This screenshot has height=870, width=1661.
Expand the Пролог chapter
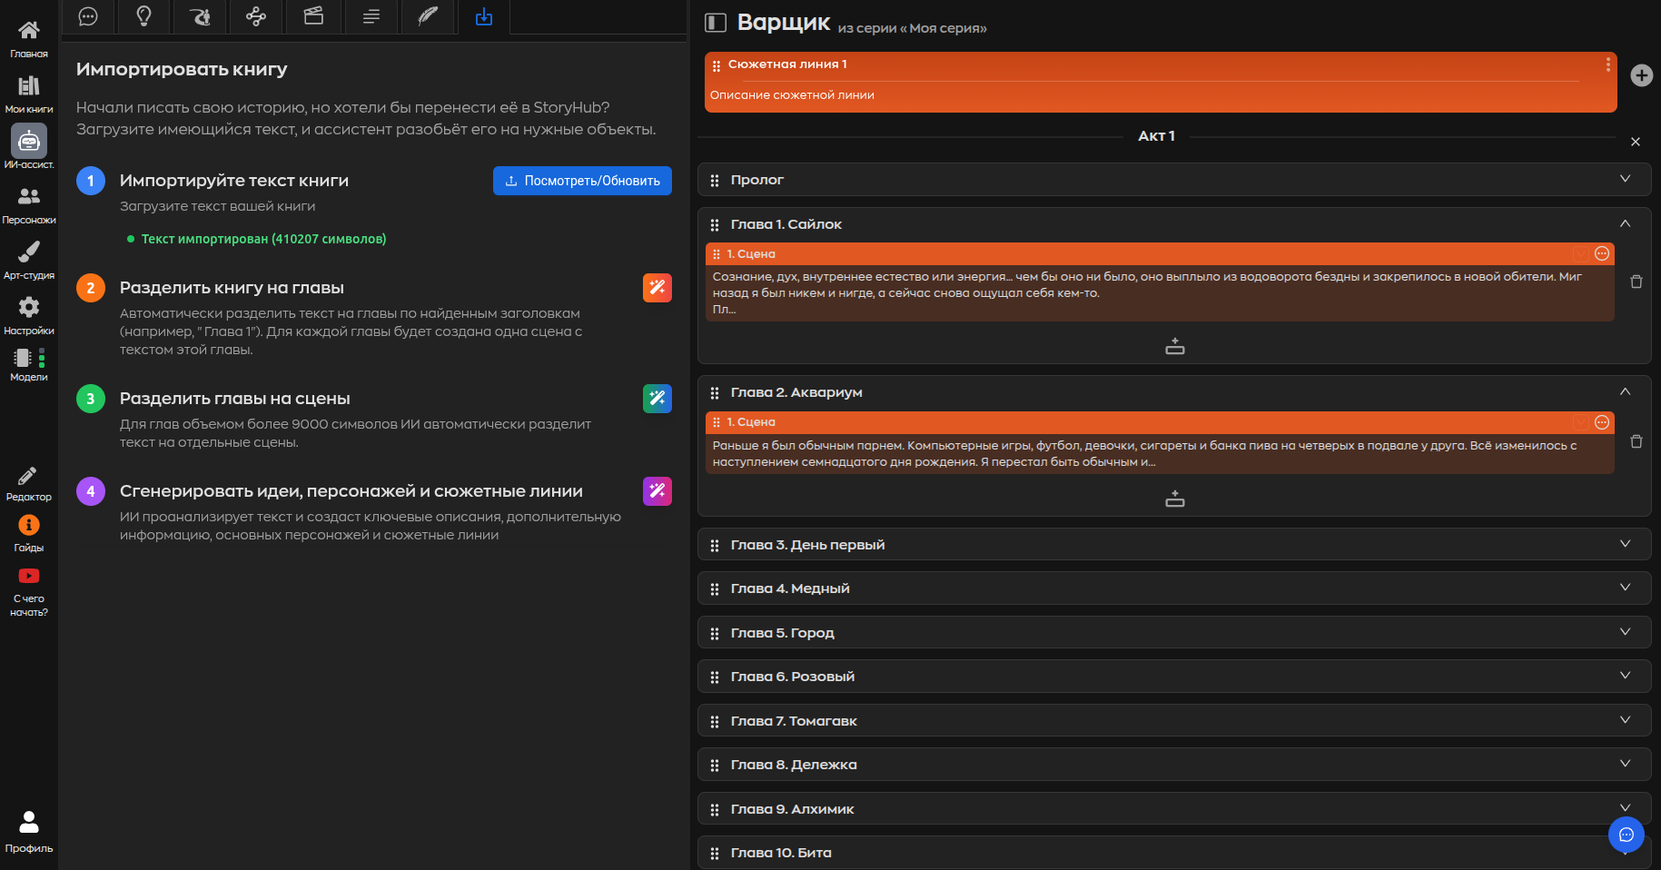[1625, 179]
